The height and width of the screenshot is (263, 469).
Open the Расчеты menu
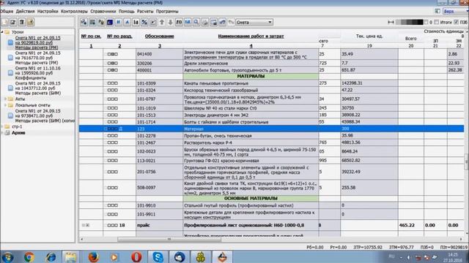click(145, 12)
